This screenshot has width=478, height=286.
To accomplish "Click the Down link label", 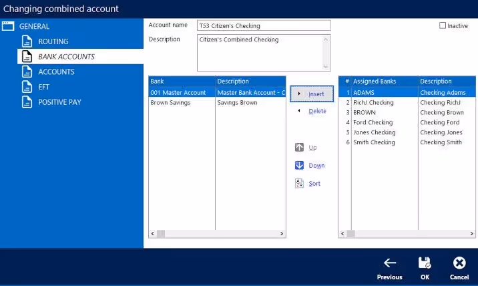I will [x=316, y=166].
